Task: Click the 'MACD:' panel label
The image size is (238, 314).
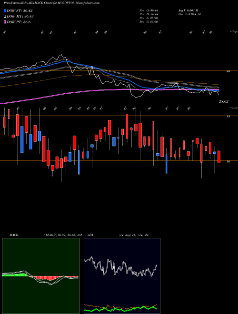Action: 14,235
